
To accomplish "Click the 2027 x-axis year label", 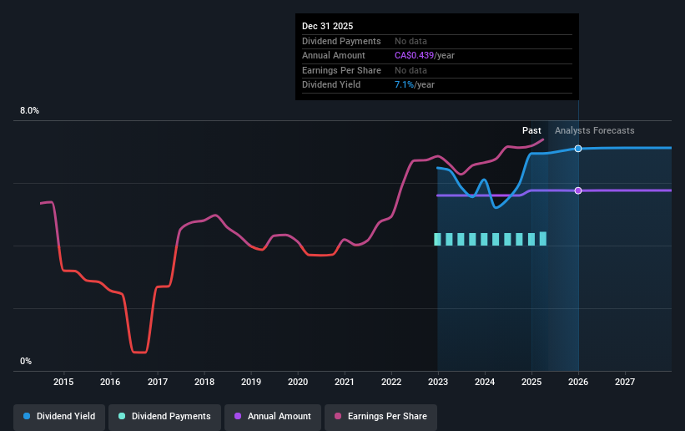I will (x=625, y=382).
